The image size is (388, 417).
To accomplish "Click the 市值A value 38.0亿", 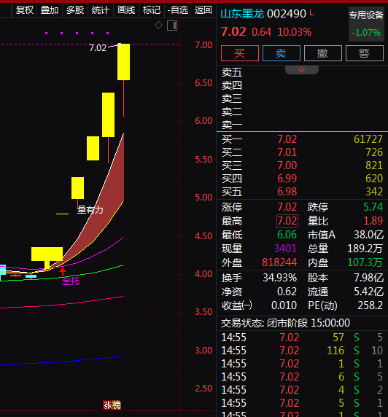I will (x=368, y=235).
